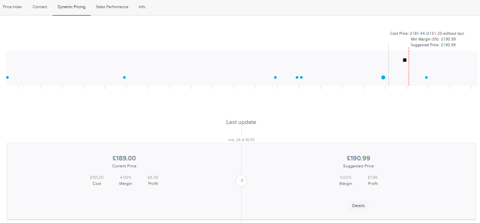Click the £7.96 suggested profit value

click(373, 178)
